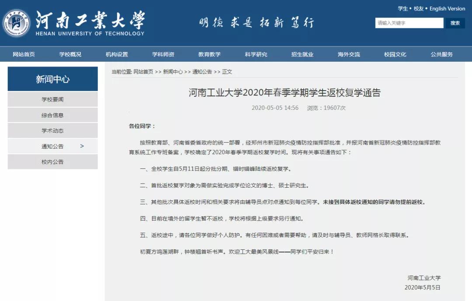Open 学校概况 navigation menu
472x301 pixels.
[x=70, y=54]
